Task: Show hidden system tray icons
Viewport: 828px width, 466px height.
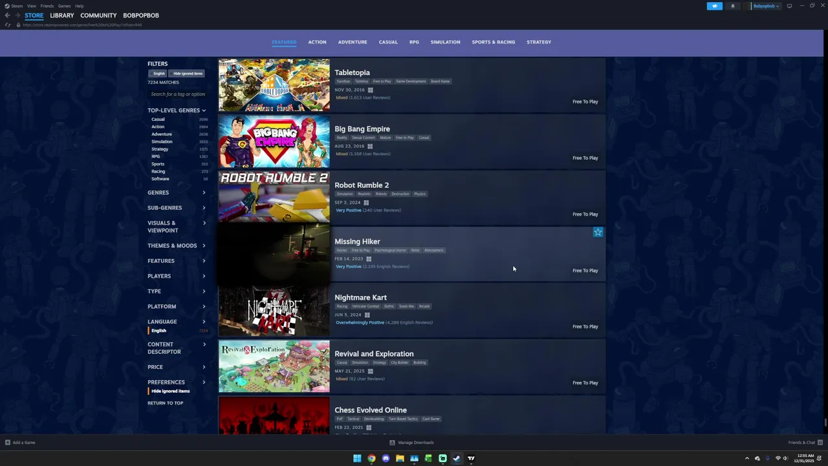Action: click(747, 458)
